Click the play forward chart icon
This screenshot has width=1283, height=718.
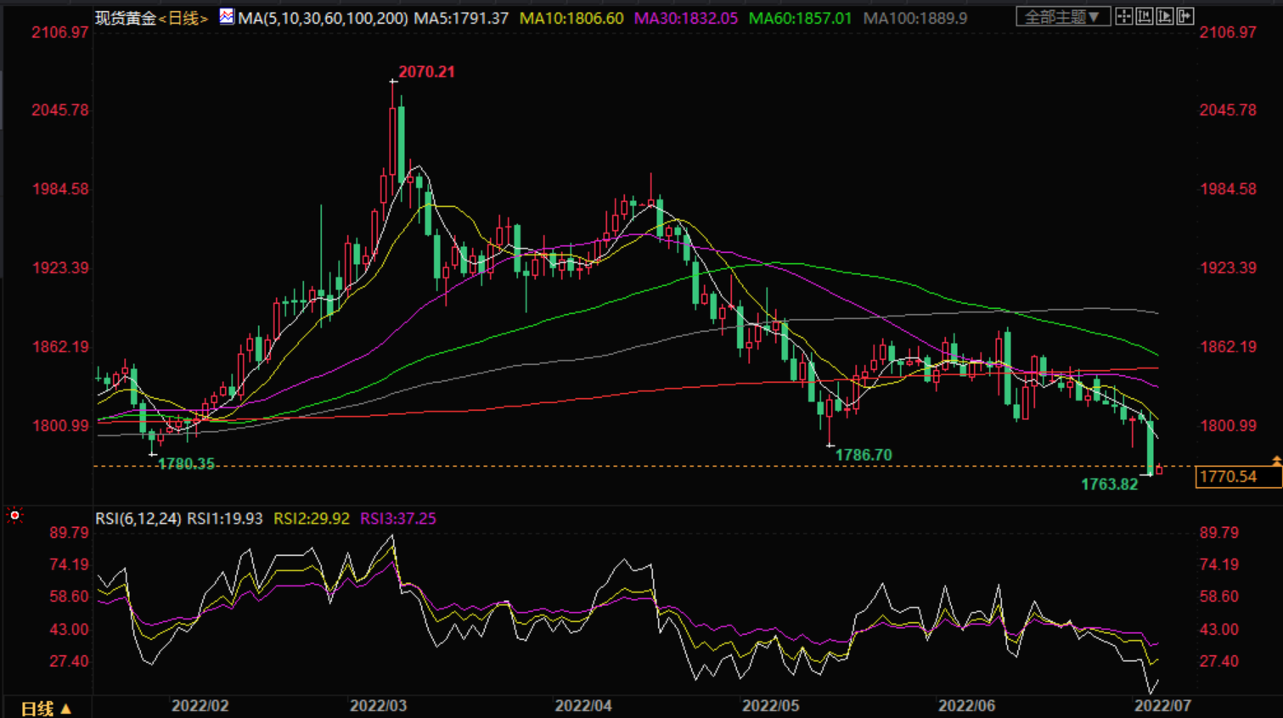tap(1165, 16)
